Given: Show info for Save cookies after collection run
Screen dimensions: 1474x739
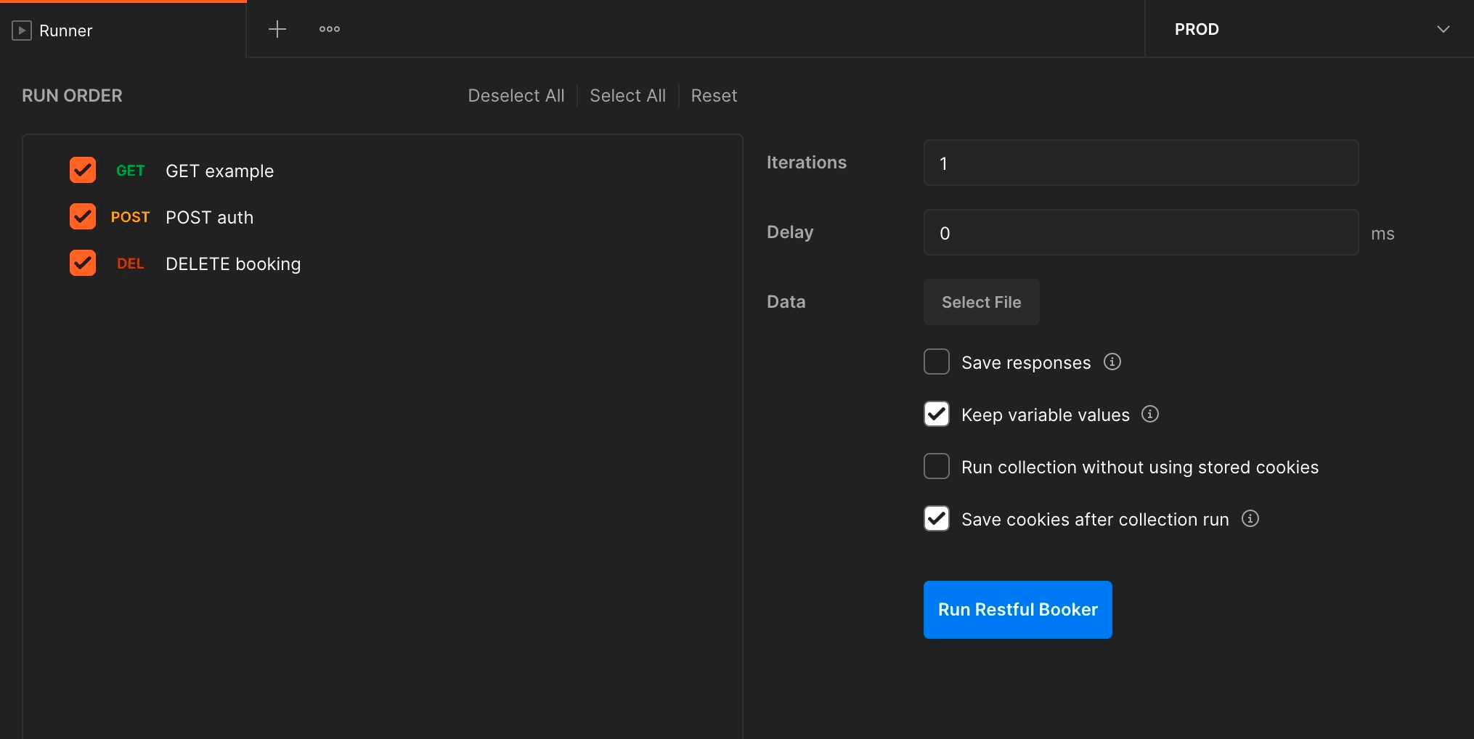Looking at the screenshot, I should (x=1250, y=518).
